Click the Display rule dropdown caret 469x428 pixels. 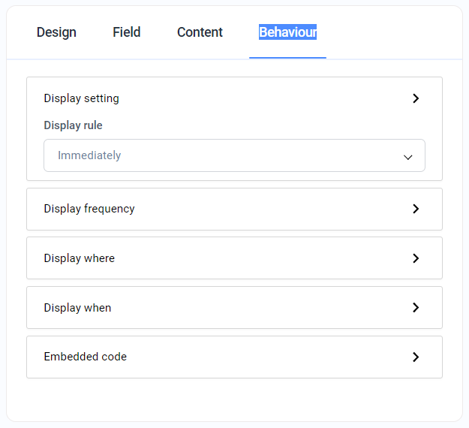408,157
